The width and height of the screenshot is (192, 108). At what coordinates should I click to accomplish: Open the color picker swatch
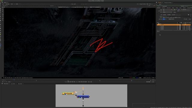[188, 15]
